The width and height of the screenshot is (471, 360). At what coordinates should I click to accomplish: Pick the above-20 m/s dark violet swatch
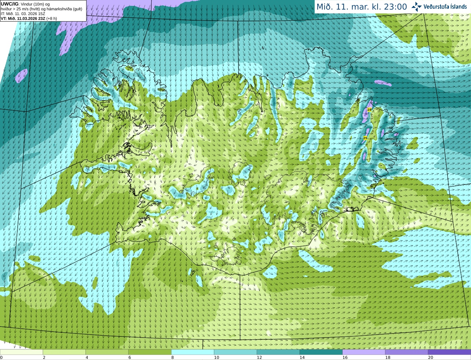coord(449,352)
